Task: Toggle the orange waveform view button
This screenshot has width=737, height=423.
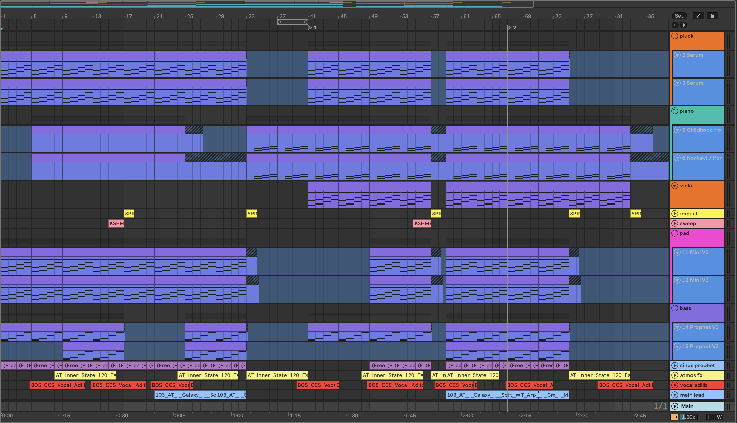Action: pos(674,417)
